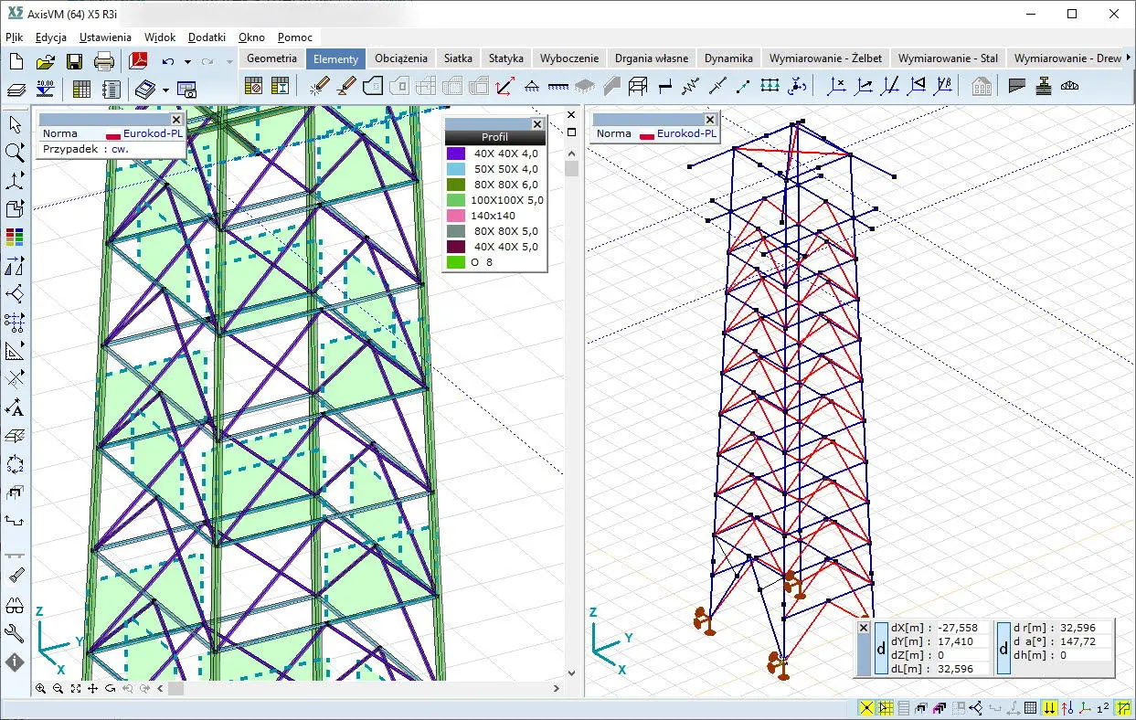
Task: Open the undo history dropdown arrow
Action: tap(187, 62)
